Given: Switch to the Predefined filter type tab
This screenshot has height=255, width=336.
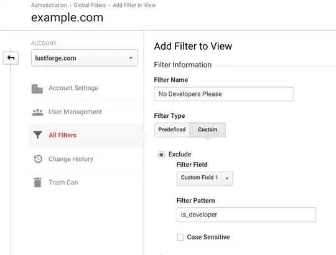Looking at the screenshot, I should pyautogui.click(x=172, y=130).
